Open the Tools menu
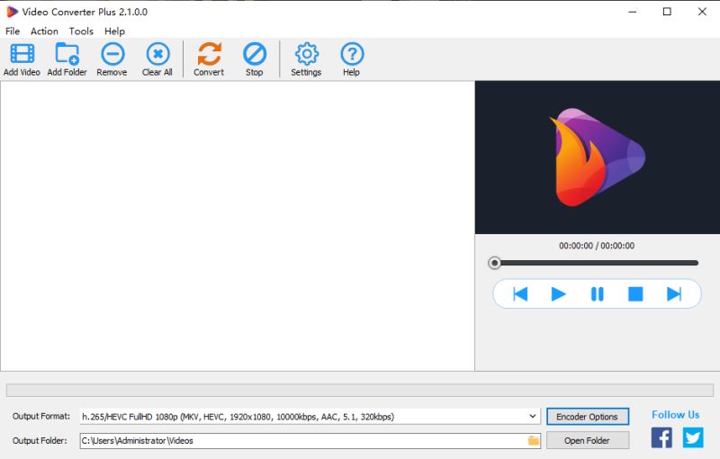Screen dimensions: 720x459 click(81, 31)
